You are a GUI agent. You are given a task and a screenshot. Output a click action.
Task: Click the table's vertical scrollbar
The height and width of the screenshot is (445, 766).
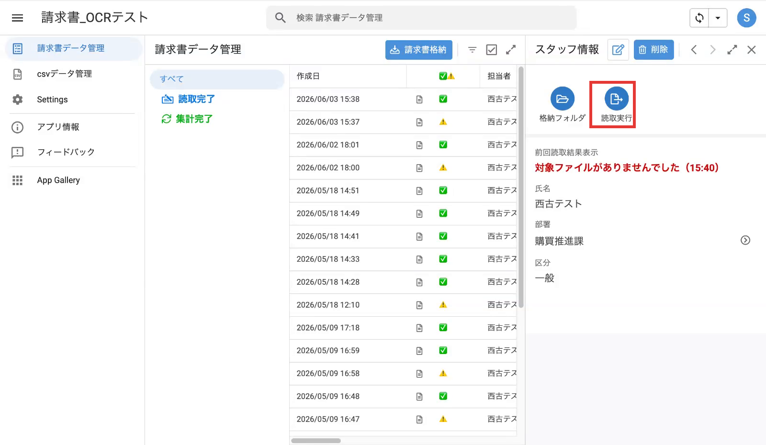point(521,188)
